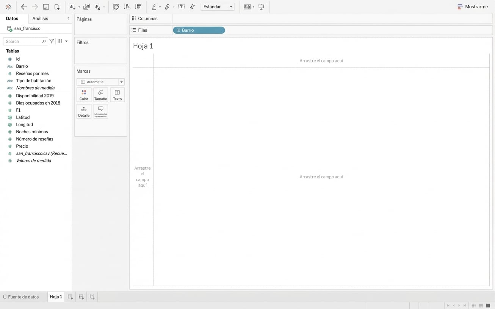Toggle mark labels text icon in toolbar

pyautogui.click(x=182, y=7)
